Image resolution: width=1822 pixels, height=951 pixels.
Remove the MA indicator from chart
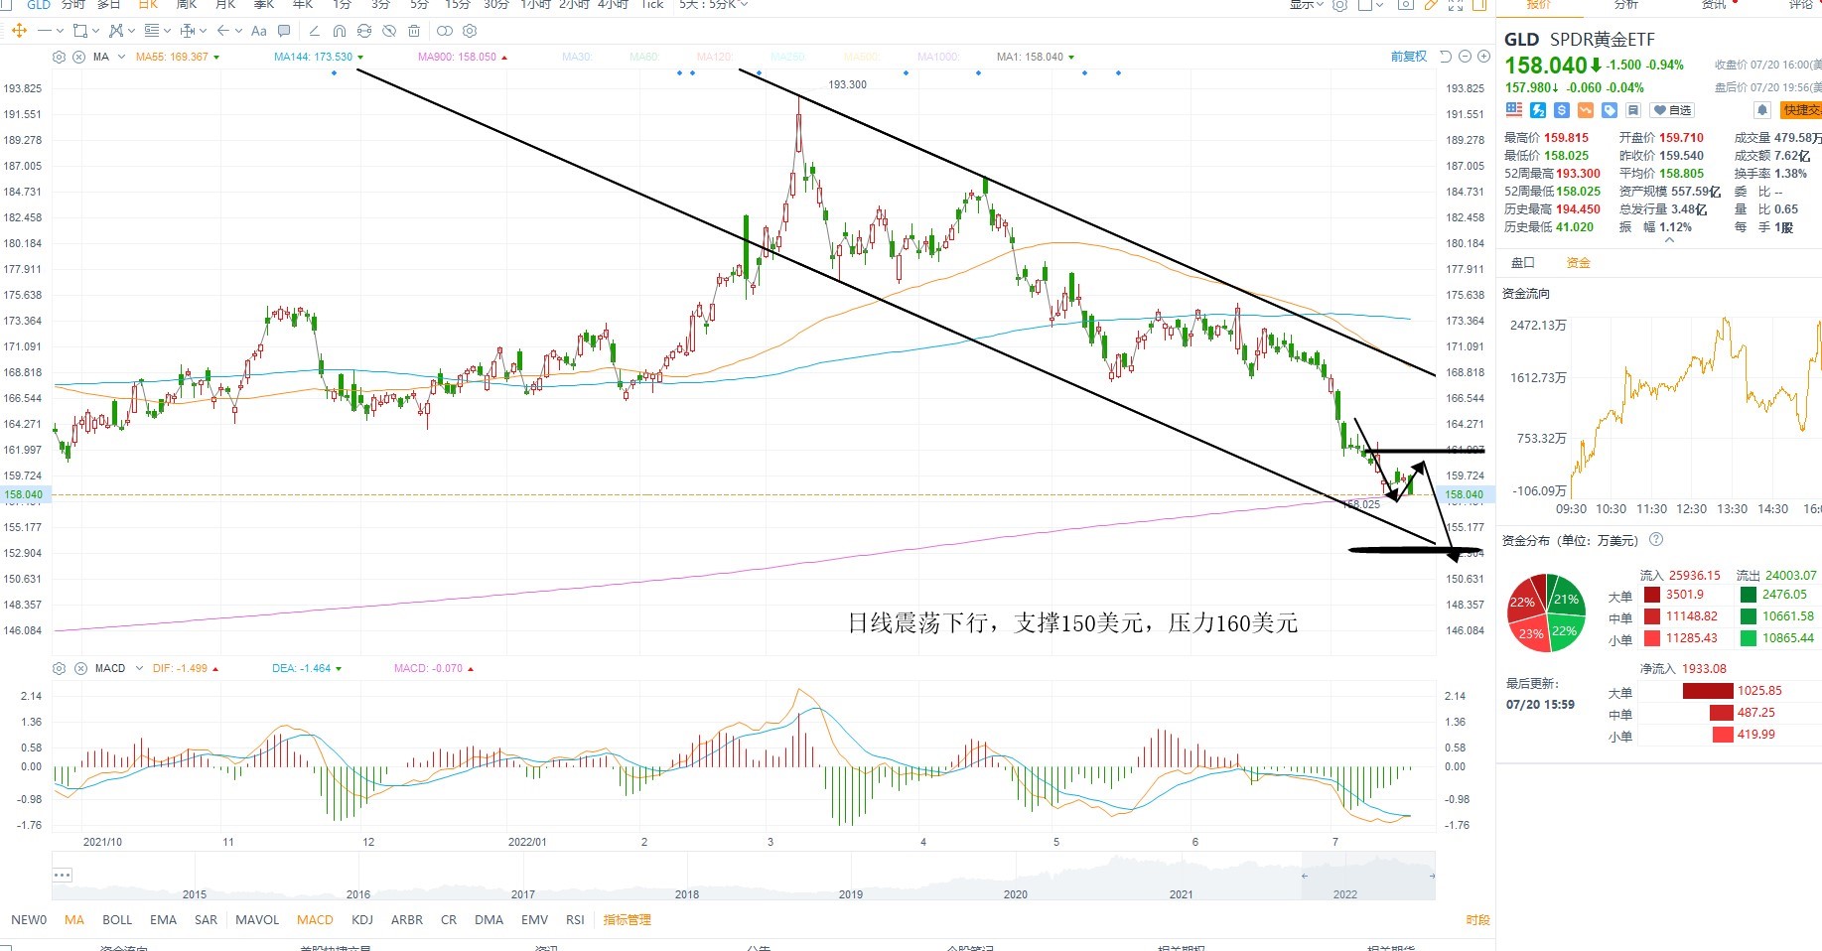coord(78,57)
